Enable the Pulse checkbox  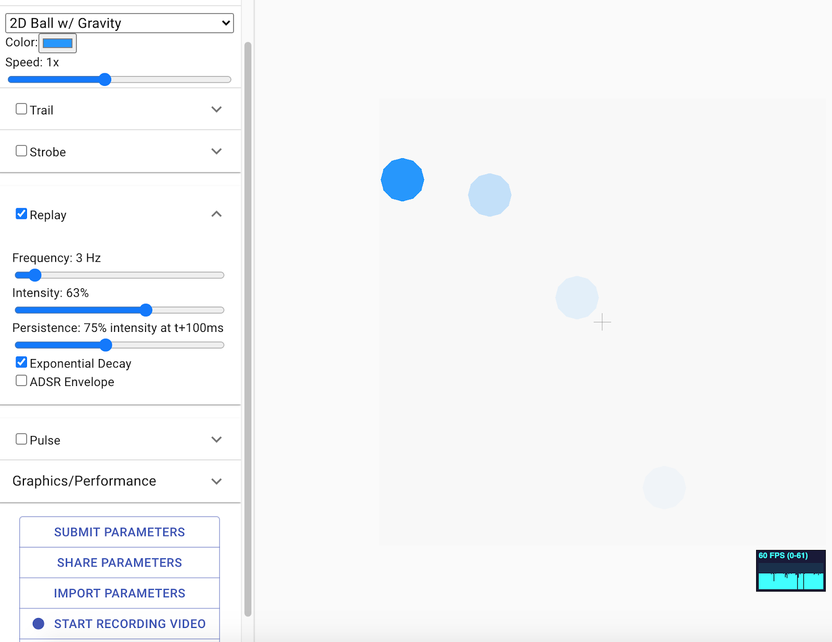tap(21, 439)
